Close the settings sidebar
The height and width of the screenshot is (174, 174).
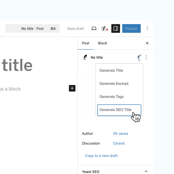pos(147,43)
